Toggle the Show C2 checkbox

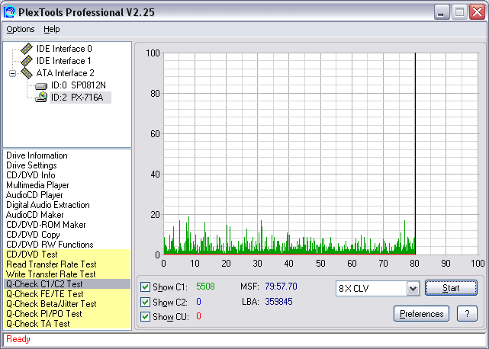click(145, 302)
